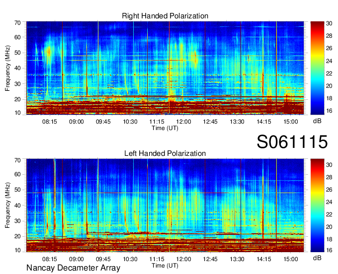Click 10 MHz tick on Right Handed frequency axis
Screen dimensions: 338x274
(x=17, y=113)
